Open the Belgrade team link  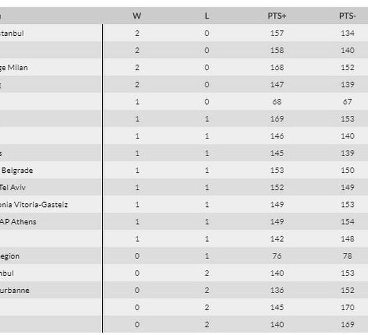tap(17, 170)
